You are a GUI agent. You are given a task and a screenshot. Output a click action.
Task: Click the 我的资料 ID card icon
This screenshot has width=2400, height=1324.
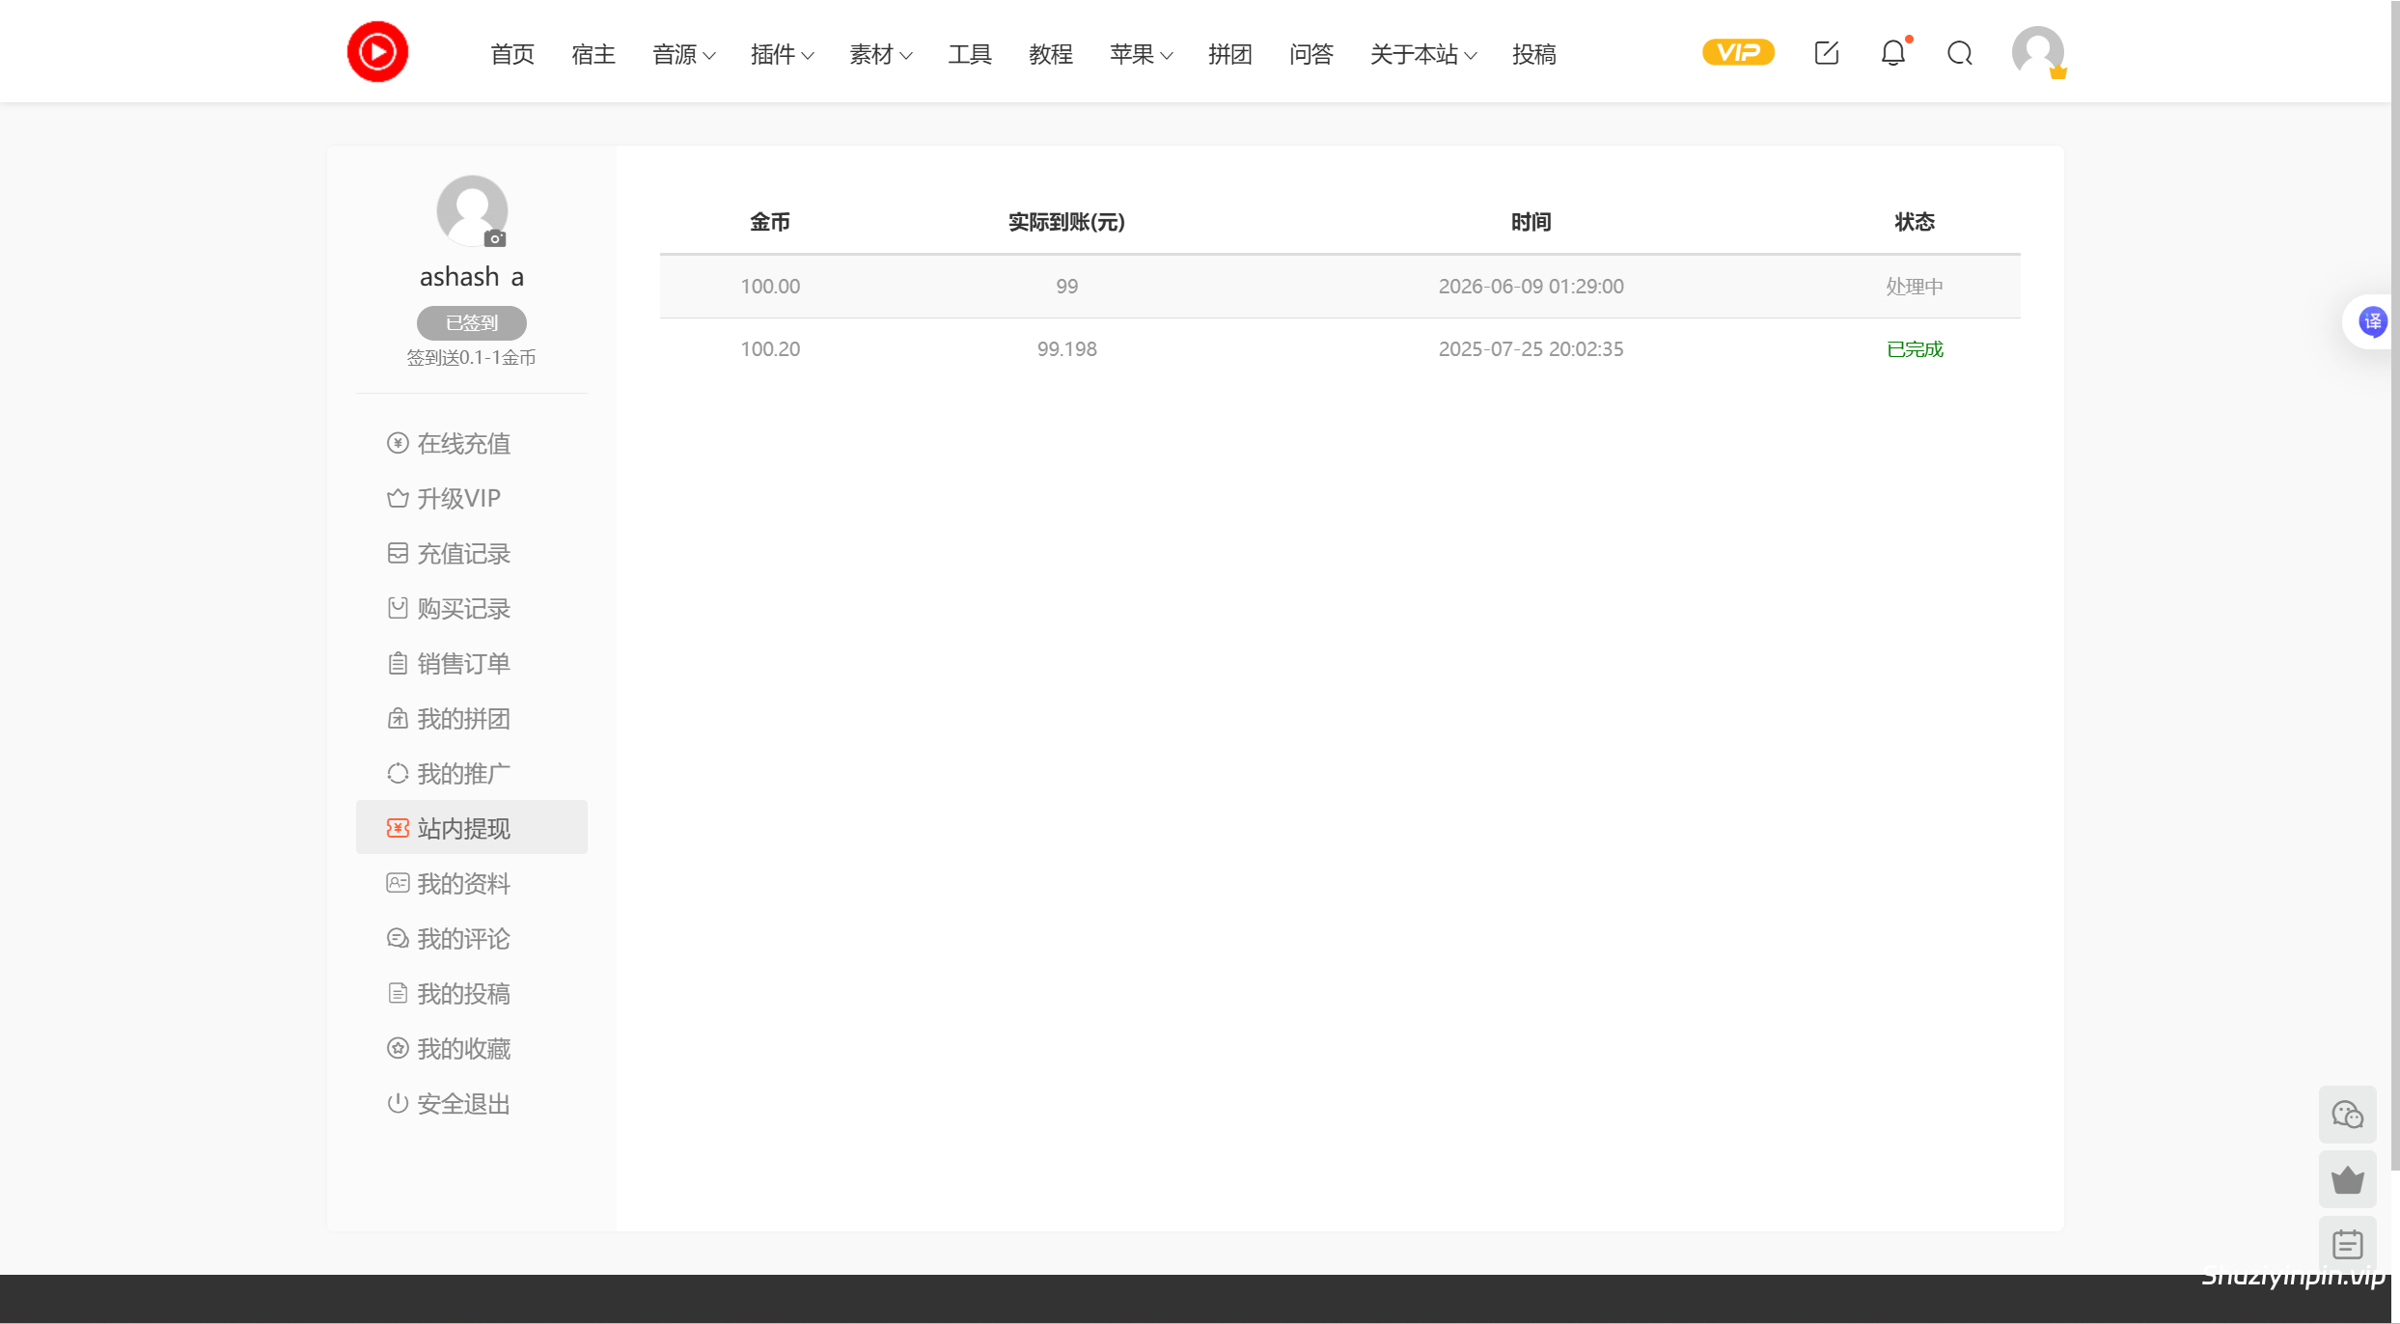pos(398,883)
